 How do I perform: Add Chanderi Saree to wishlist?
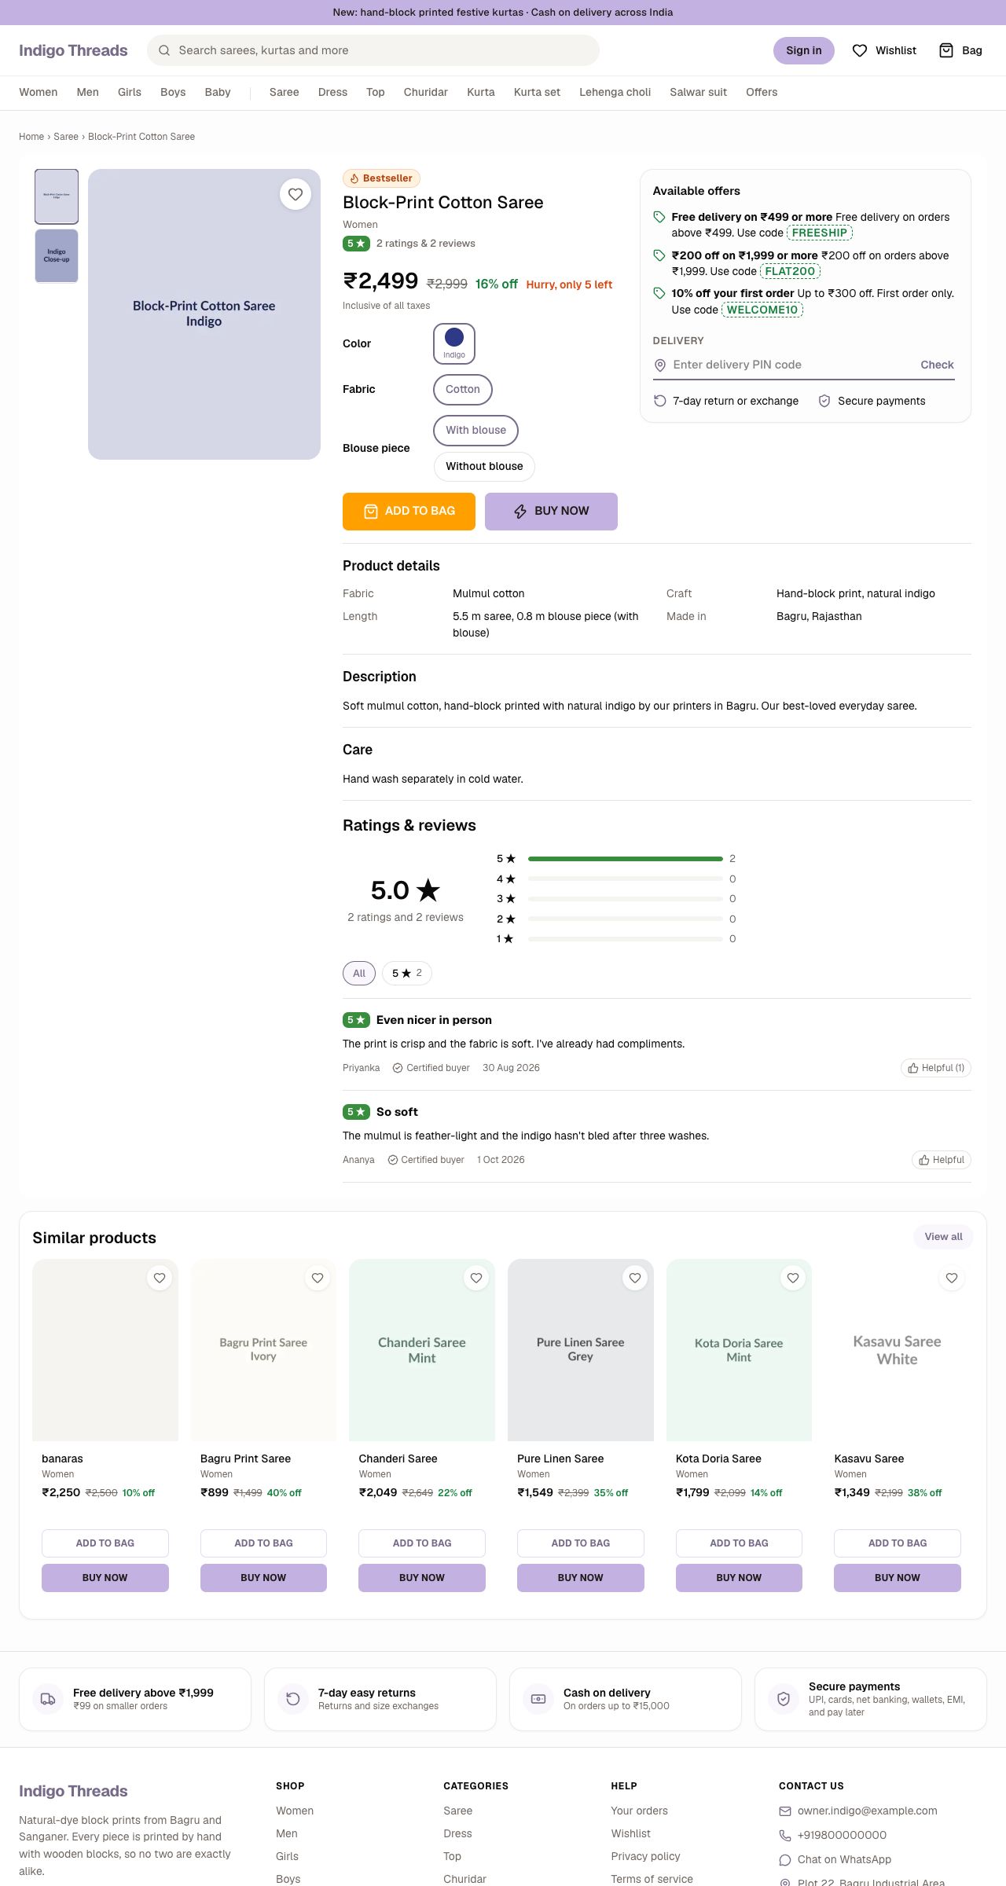tap(476, 1278)
